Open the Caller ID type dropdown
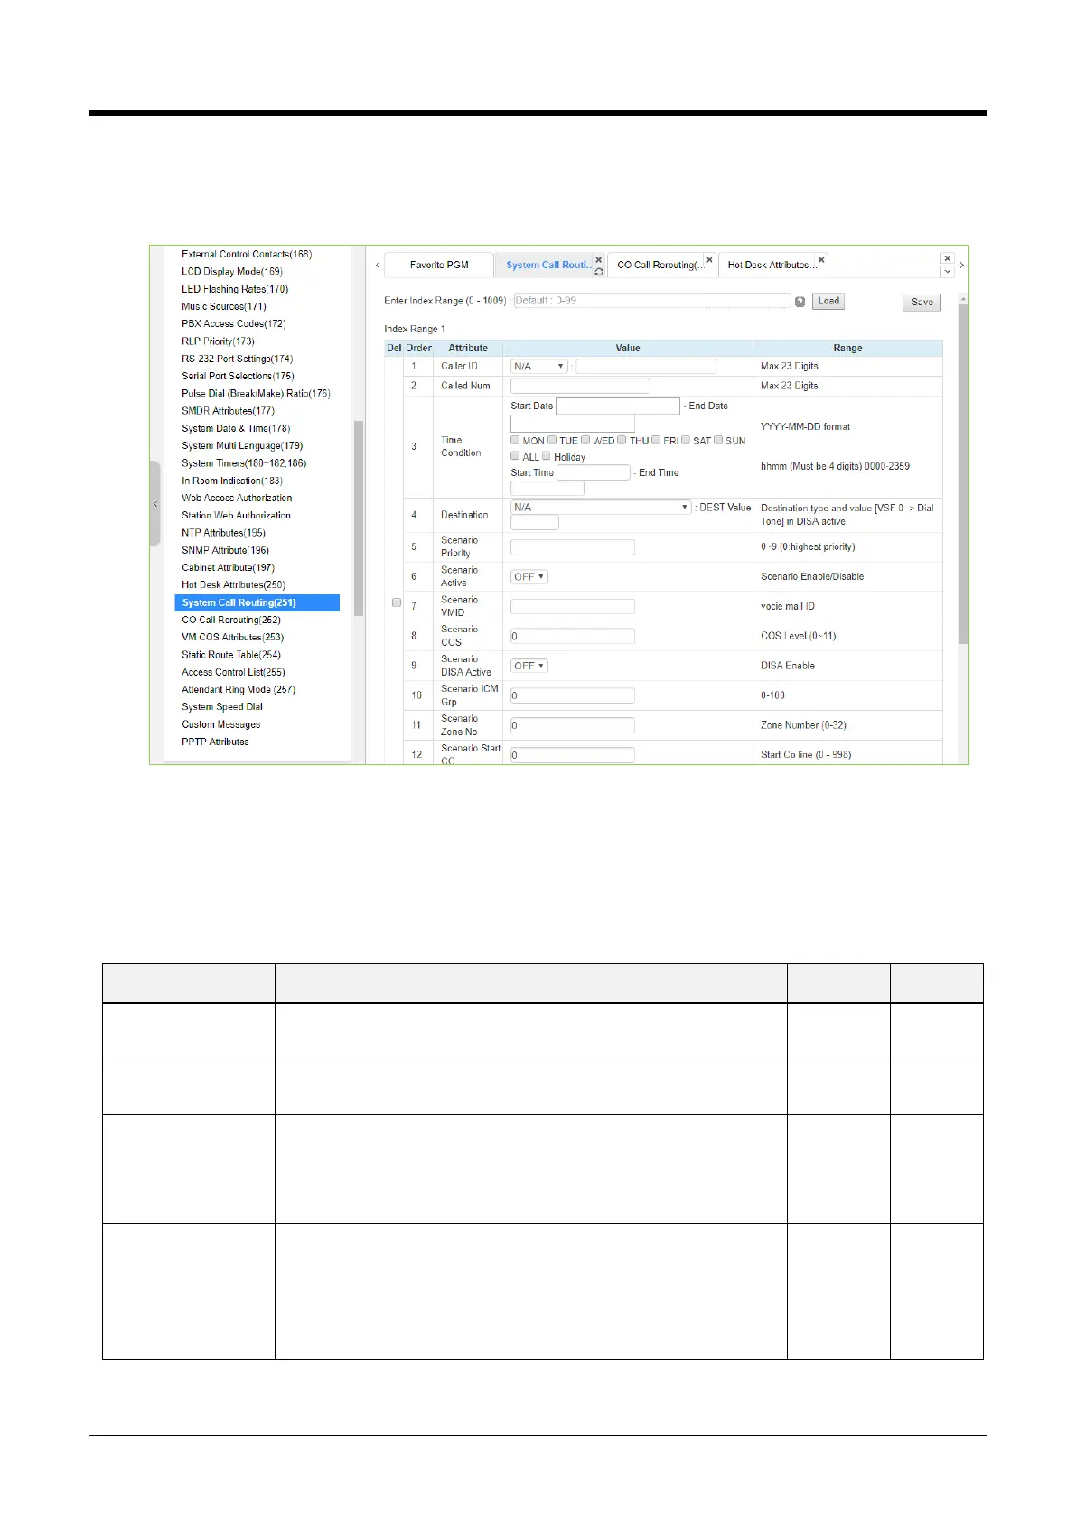This screenshot has height=1521, width=1076. coord(539,366)
